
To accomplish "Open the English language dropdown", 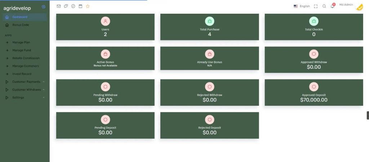I will tap(302, 6).
